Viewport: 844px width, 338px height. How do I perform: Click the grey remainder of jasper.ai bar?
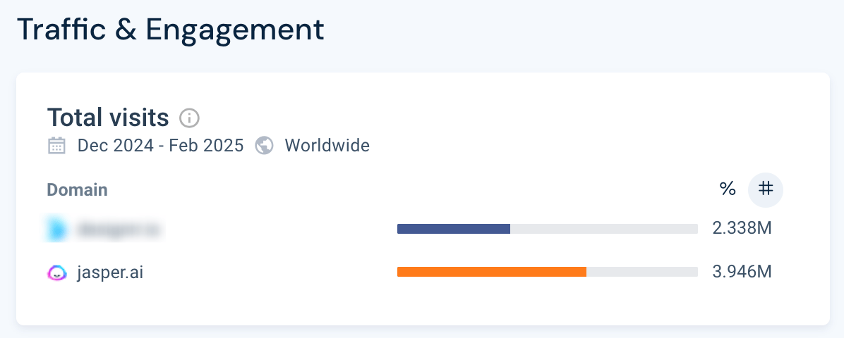click(x=642, y=272)
